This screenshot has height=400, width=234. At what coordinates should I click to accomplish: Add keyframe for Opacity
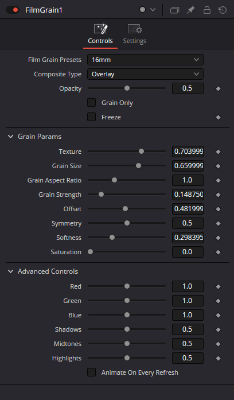[x=218, y=89]
